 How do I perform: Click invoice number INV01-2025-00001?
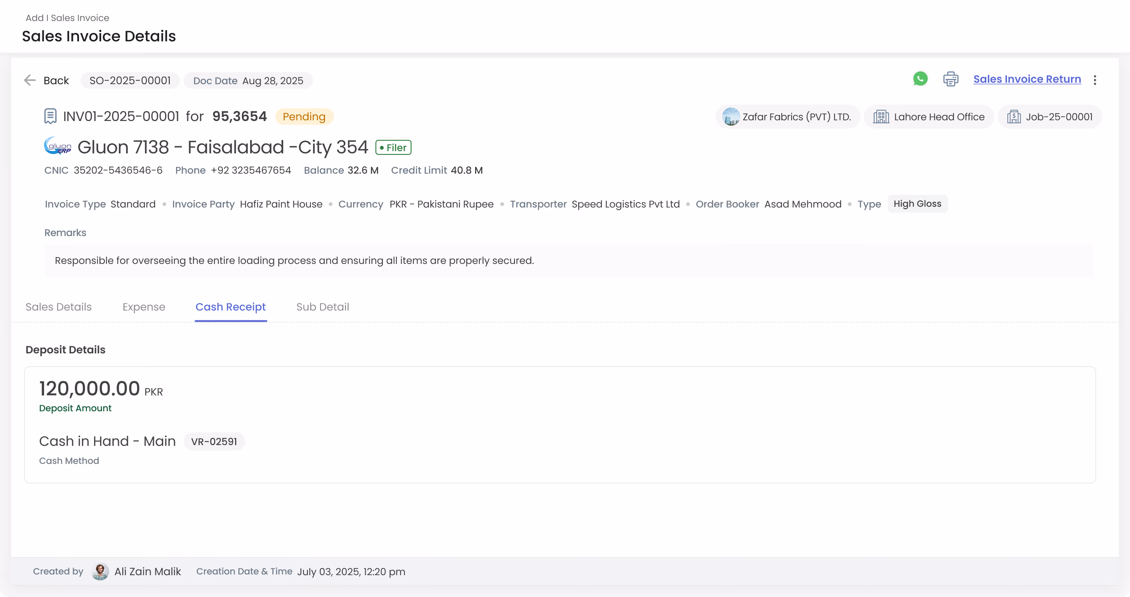tap(121, 117)
